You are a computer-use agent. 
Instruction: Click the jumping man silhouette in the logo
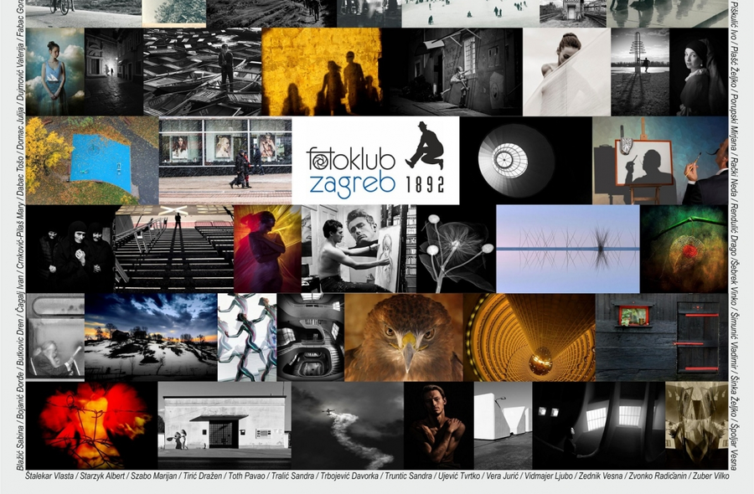(425, 146)
